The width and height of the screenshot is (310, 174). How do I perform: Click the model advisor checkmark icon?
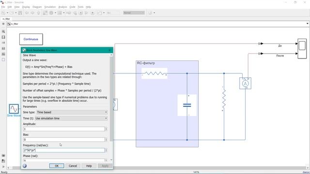coord(150,13)
